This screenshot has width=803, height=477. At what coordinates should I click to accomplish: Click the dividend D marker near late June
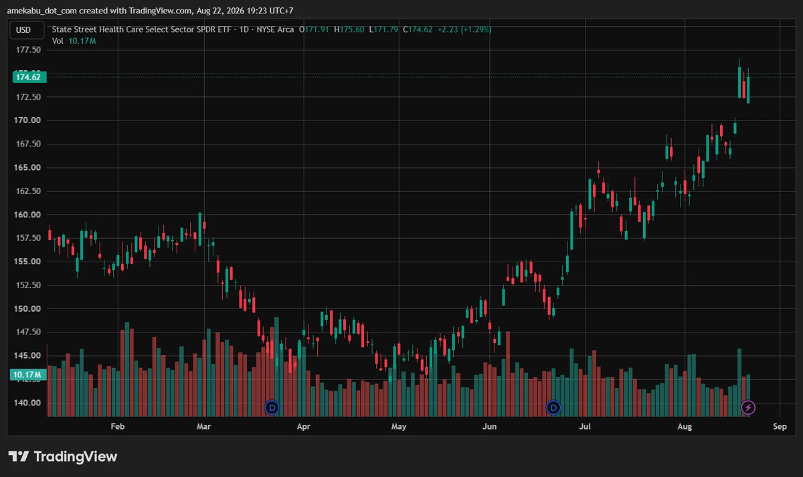point(553,407)
